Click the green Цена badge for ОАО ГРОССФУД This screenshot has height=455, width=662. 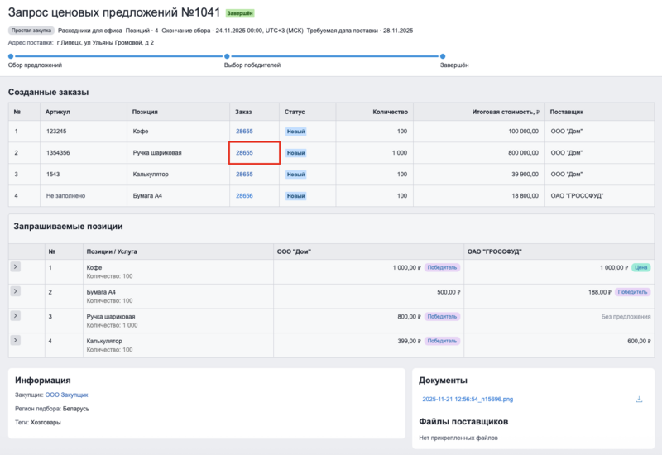click(640, 267)
